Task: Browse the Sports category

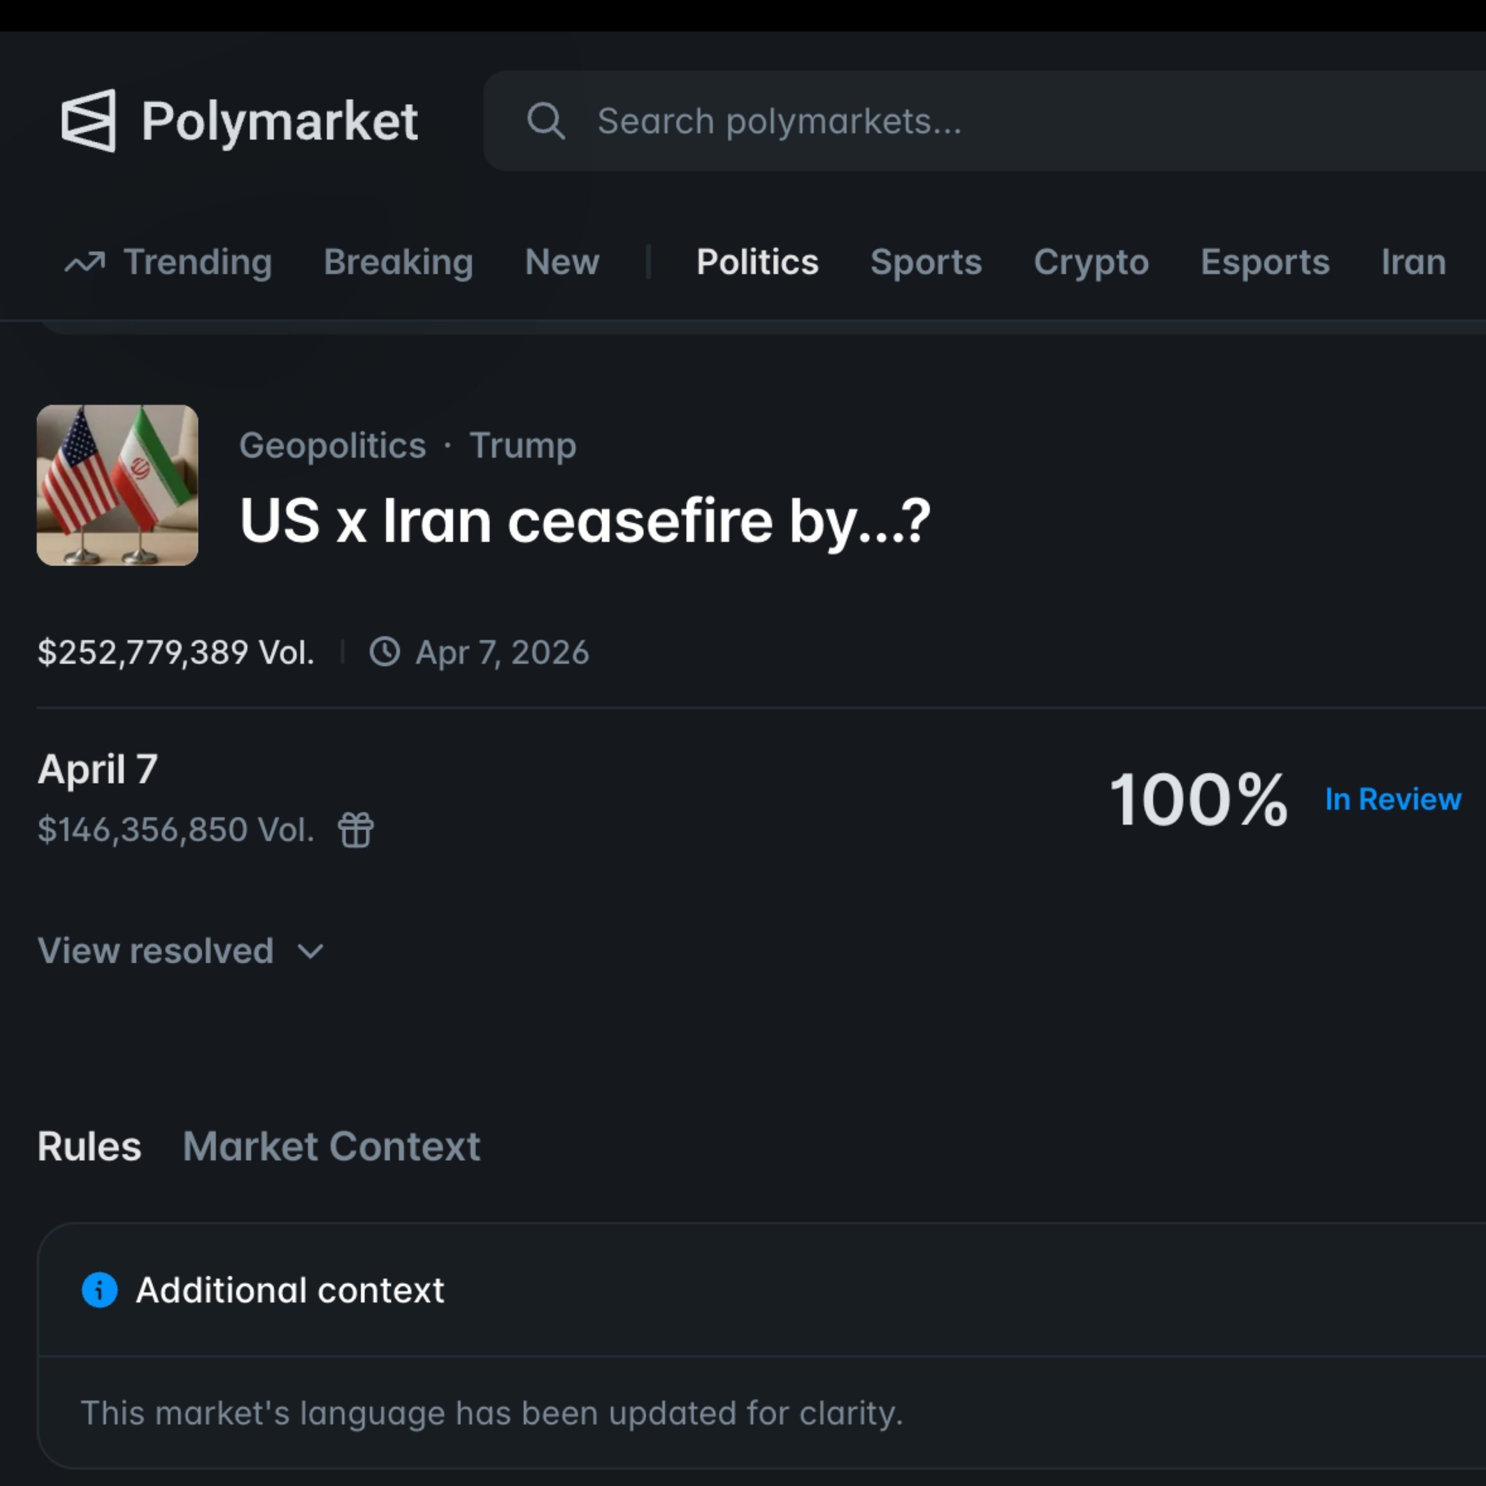Action: click(926, 263)
